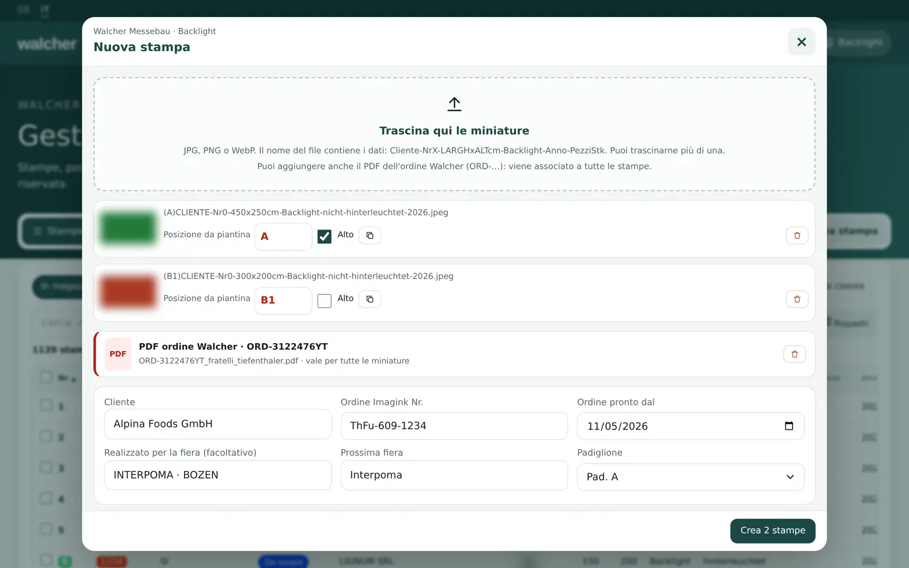
Task: Click the Trascina qui le miniature heading
Action: (x=454, y=131)
